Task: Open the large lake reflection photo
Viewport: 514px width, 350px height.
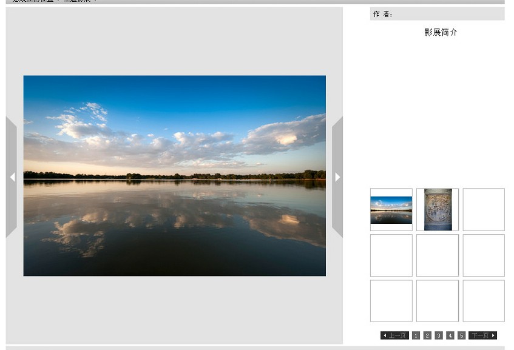Action: [x=174, y=176]
